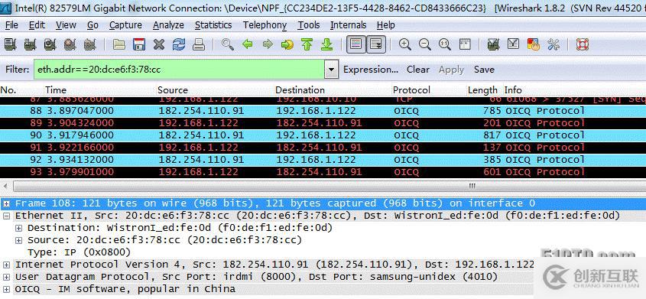Clear the display filter
This screenshot has height=299, width=646.
[418, 70]
